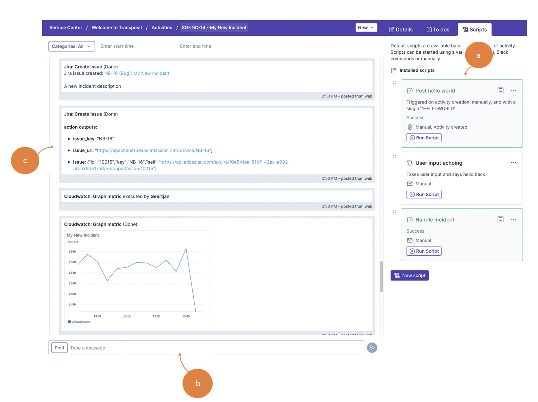Grab the drag handle beside Handle Incident
Screen dimensions: 538x402
coord(394,212)
